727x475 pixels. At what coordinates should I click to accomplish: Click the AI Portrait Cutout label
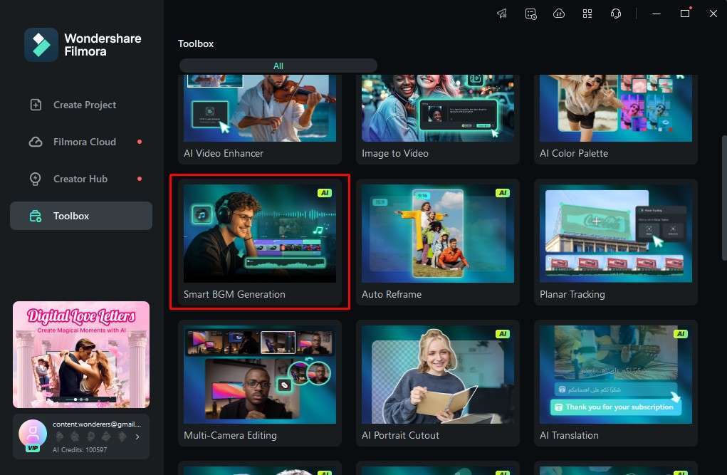pyautogui.click(x=400, y=436)
